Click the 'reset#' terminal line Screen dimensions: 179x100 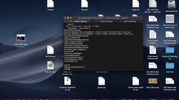(x=67, y=65)
